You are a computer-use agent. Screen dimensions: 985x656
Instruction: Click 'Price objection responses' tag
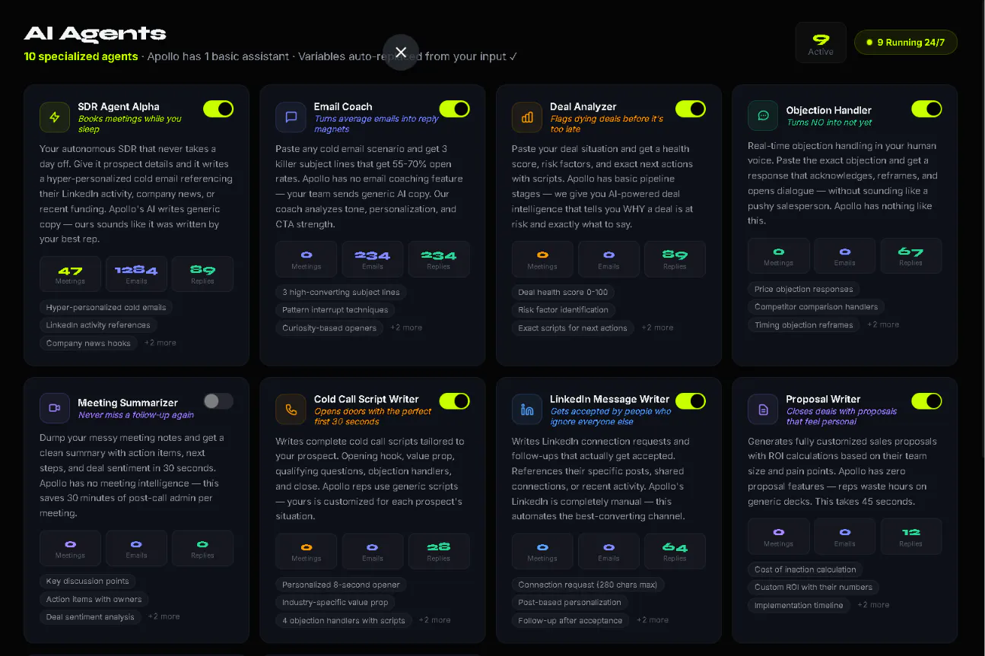(804, 289)
